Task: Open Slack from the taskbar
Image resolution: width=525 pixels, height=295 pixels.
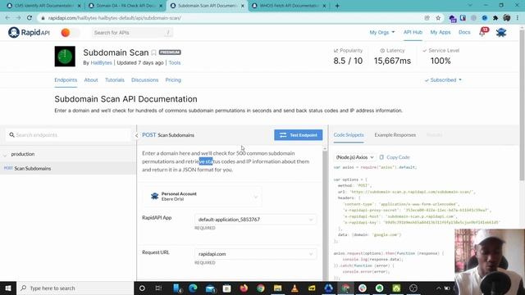Action: 363,288
